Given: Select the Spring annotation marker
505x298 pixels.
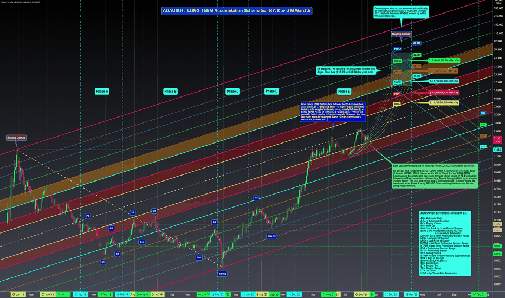Looking at the screenshot, I should coord(223,274).
